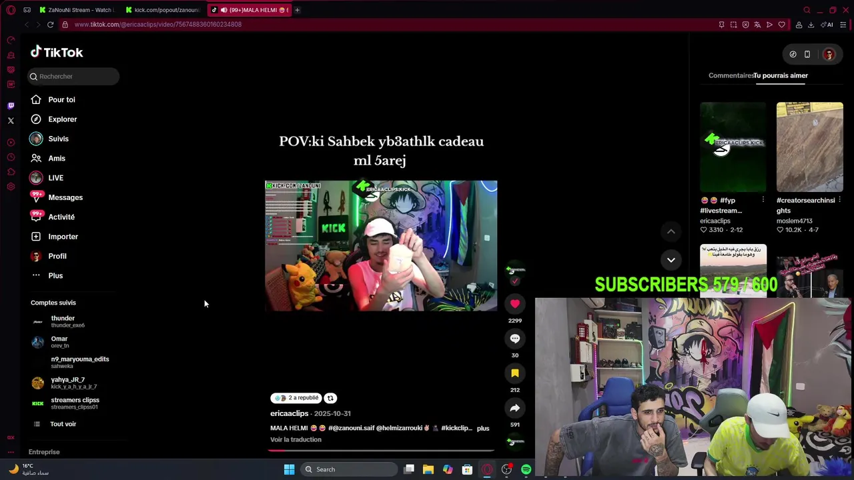Image resolution: width=854 pixels, height=480 pixels.
Task: Open browser history clock in sidebar
Action: 11,157
